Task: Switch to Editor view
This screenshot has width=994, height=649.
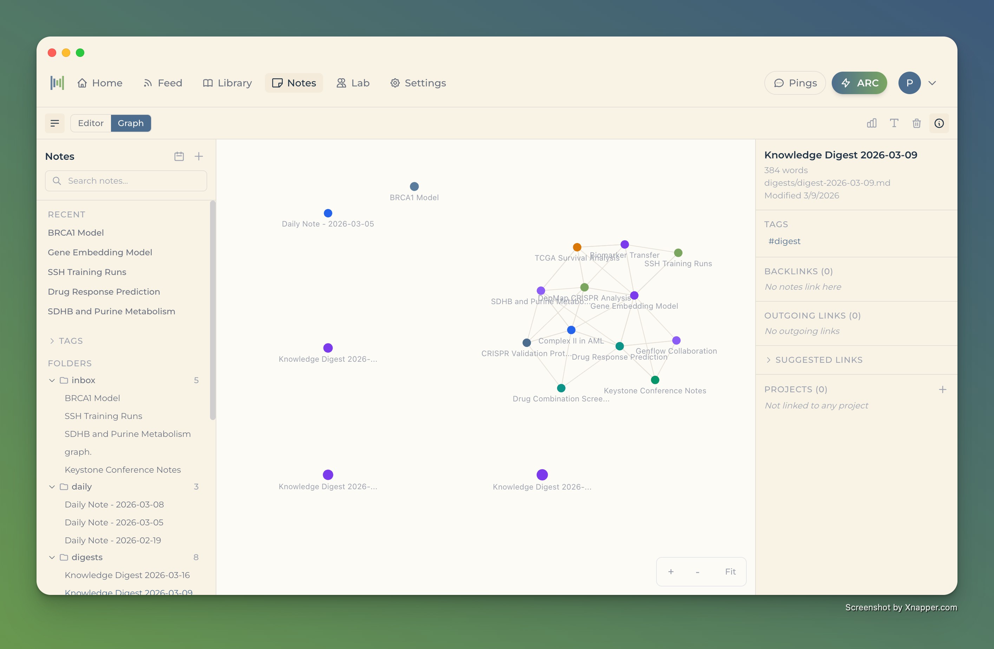Action: [91, 123]
